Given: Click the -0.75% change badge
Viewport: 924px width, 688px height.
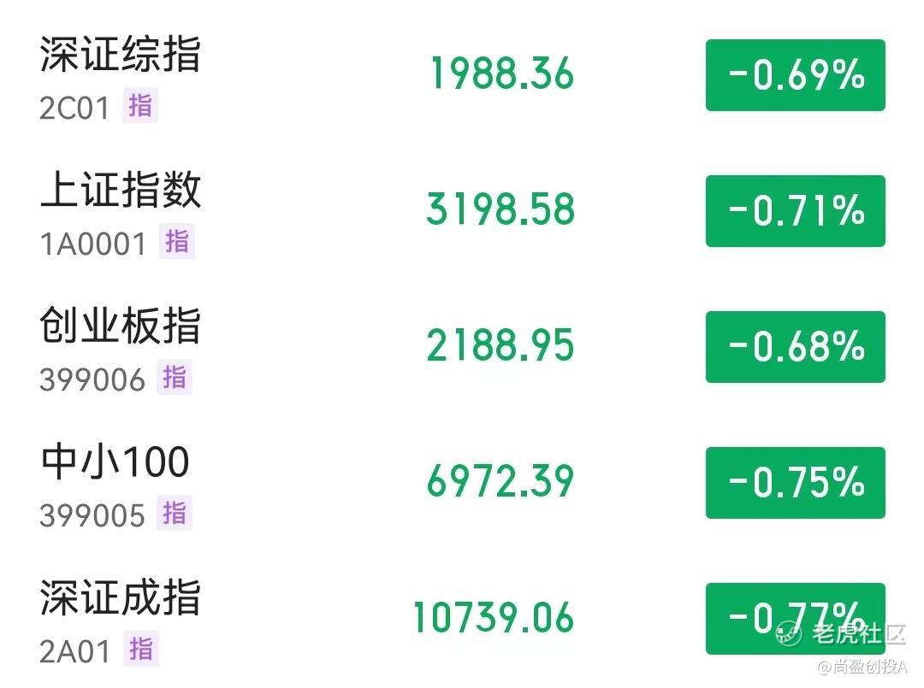Looking at the screenshot, I should pyautogui.click(x=796, y=483).
